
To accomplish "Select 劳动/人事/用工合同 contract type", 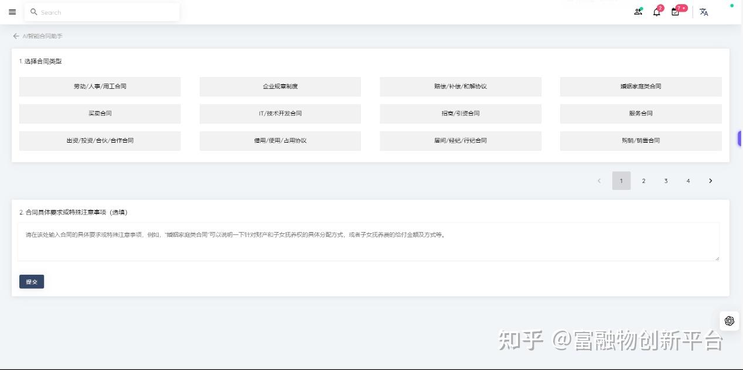I will tap(100, 87).
